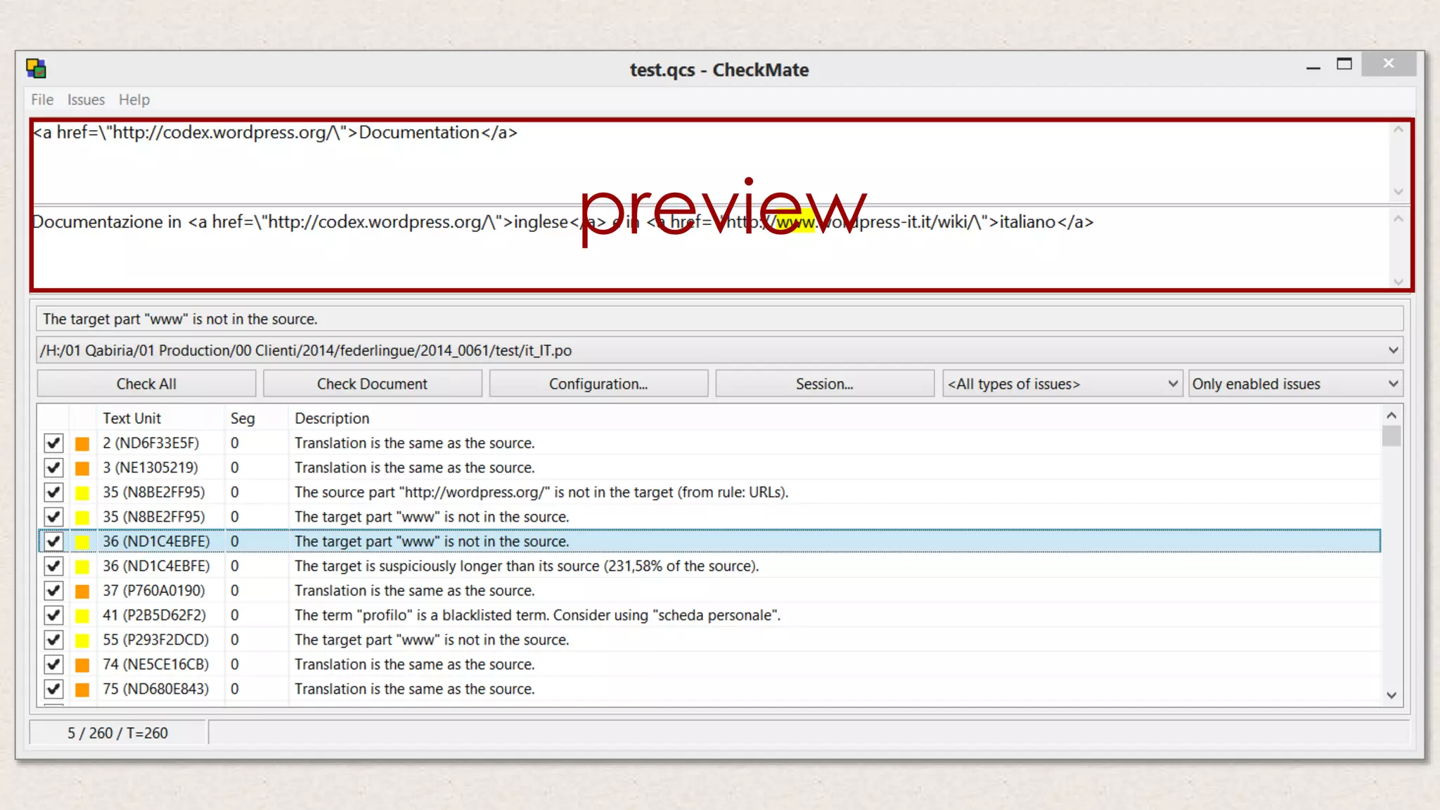
Task: Uncheck issue checkbox for text unit 2 (ND6F33E5F)
Action: [x=53, y=443]
